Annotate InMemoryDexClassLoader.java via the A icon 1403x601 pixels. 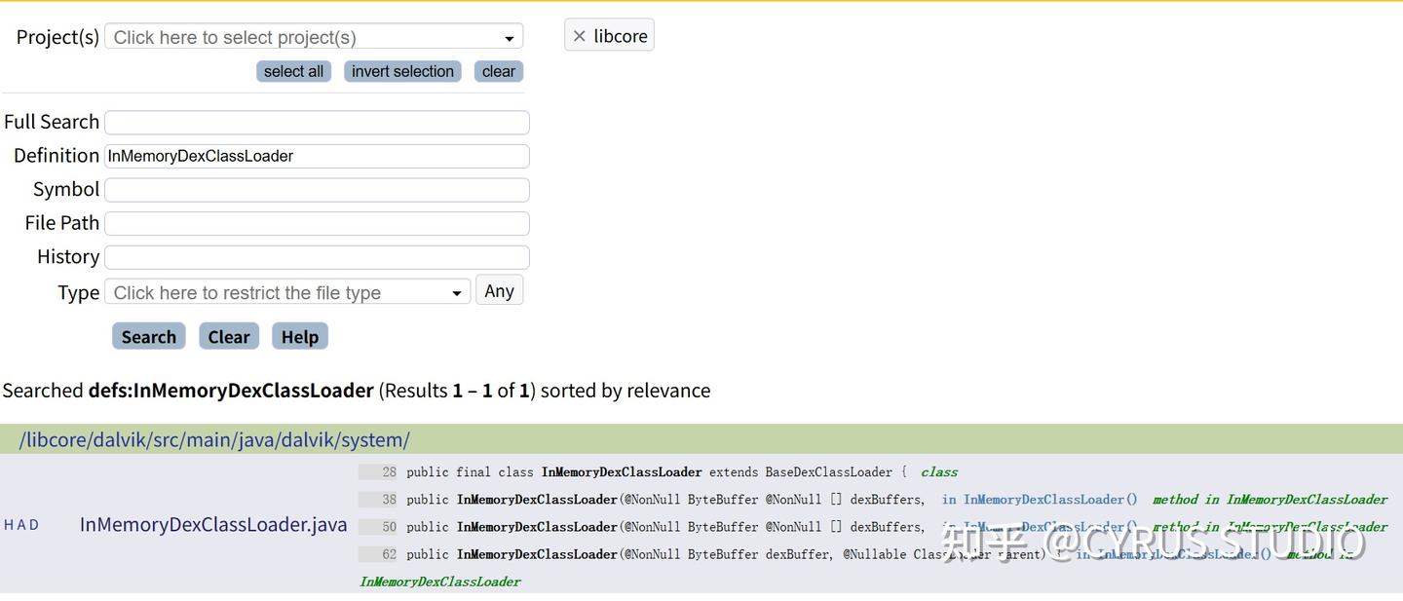click(x=22, y=524)
